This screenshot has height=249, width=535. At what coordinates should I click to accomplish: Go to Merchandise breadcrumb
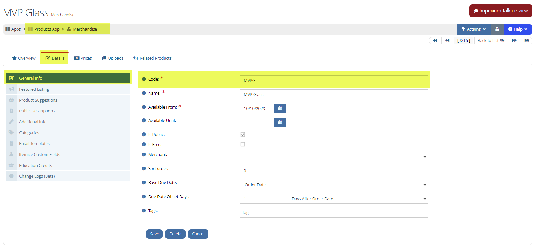tap(82, 29)
